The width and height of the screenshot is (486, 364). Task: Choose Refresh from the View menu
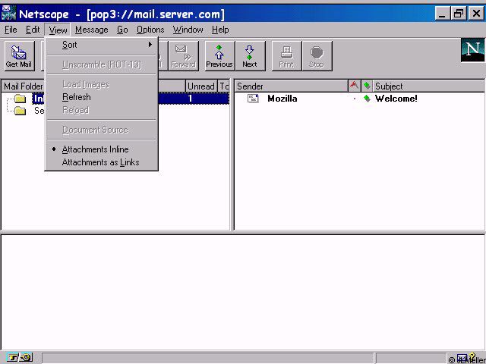point(102,97)
